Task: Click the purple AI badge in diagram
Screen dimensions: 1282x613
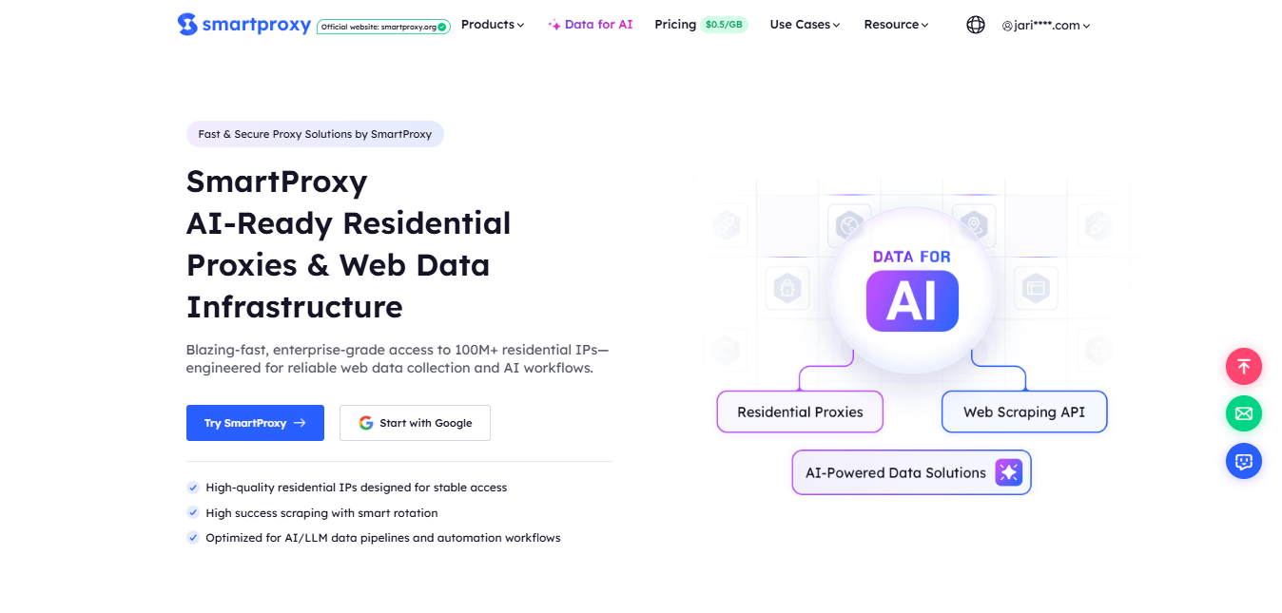Action: coord(912,299)
